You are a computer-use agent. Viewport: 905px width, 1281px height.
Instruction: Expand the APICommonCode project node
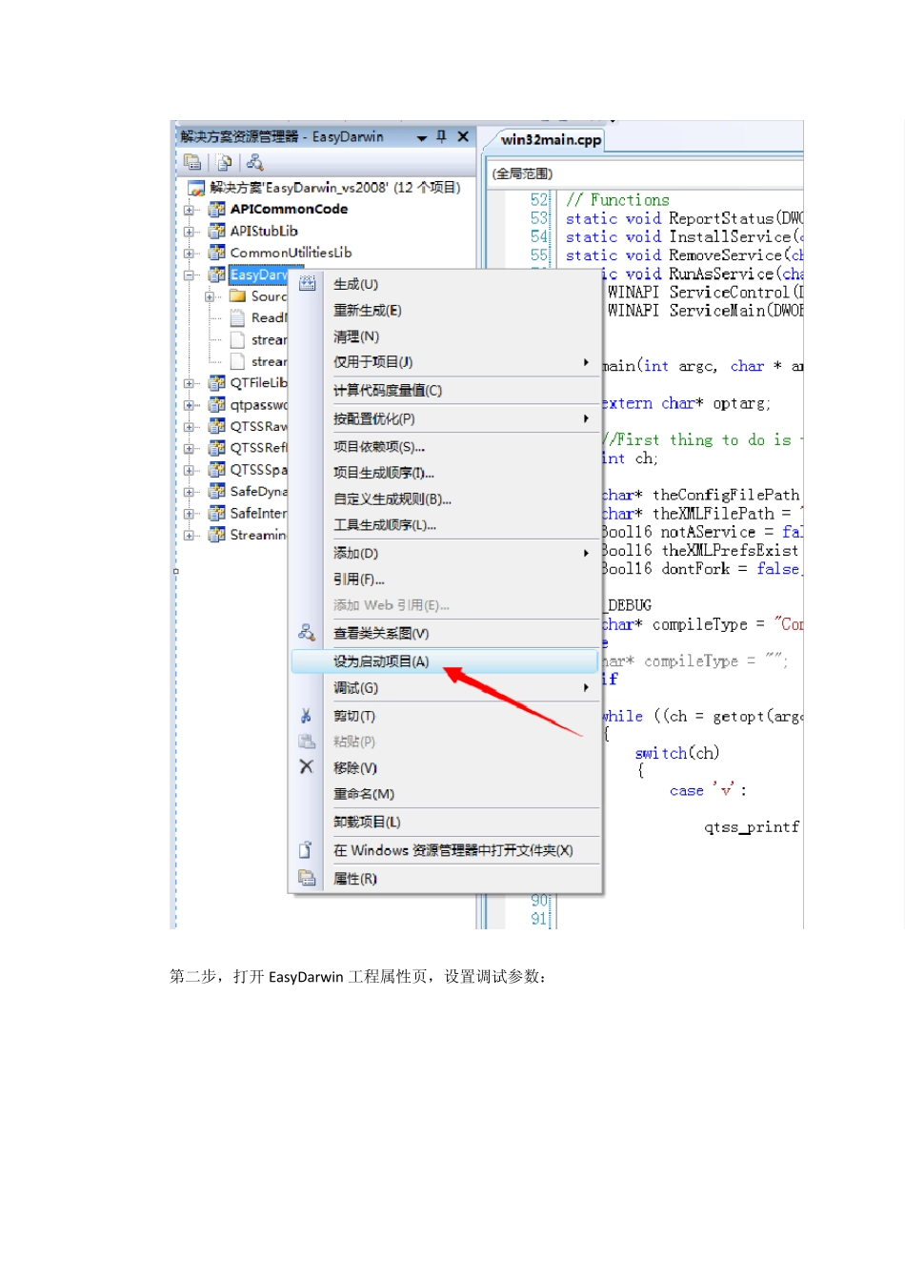point(189,210)
